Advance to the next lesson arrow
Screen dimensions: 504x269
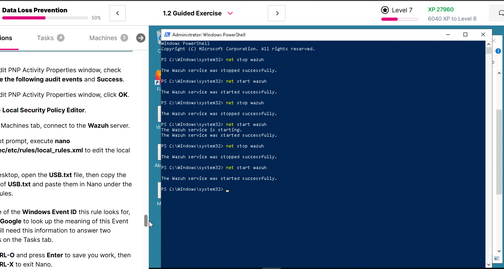tap(277, 13)
